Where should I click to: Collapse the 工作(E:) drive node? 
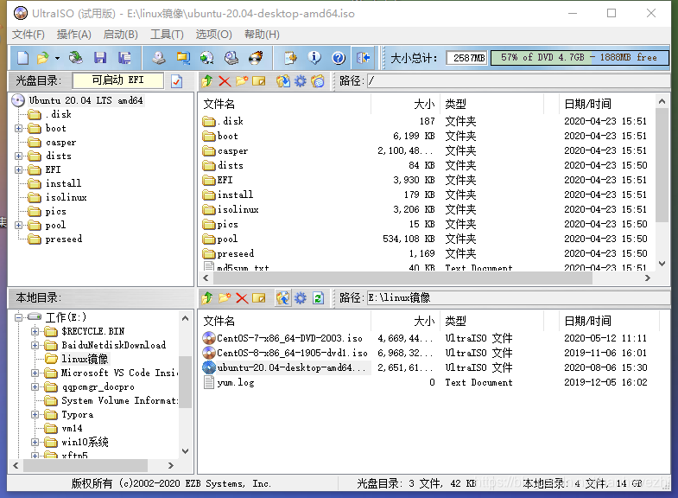(19, 317)
